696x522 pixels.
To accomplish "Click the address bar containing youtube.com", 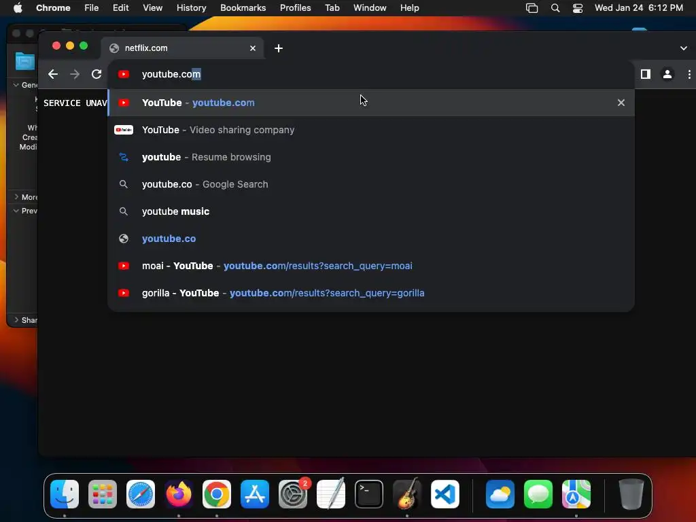I will tap(371, 74).
